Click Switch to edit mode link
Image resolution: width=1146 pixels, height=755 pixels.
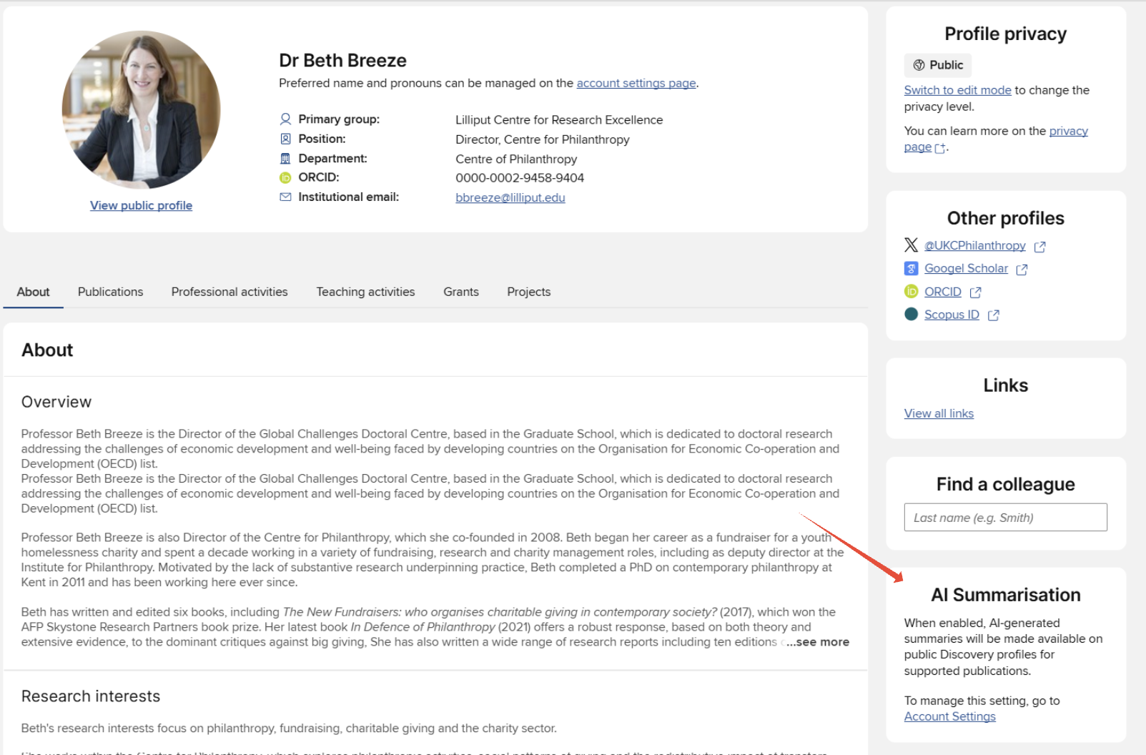957,90
